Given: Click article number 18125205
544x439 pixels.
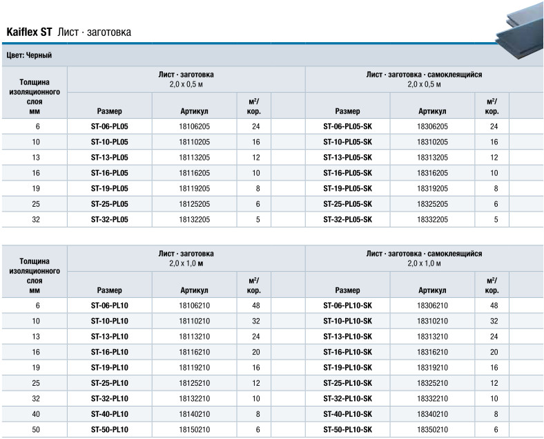Looking at the screenshot, I should tap(194, 204).
